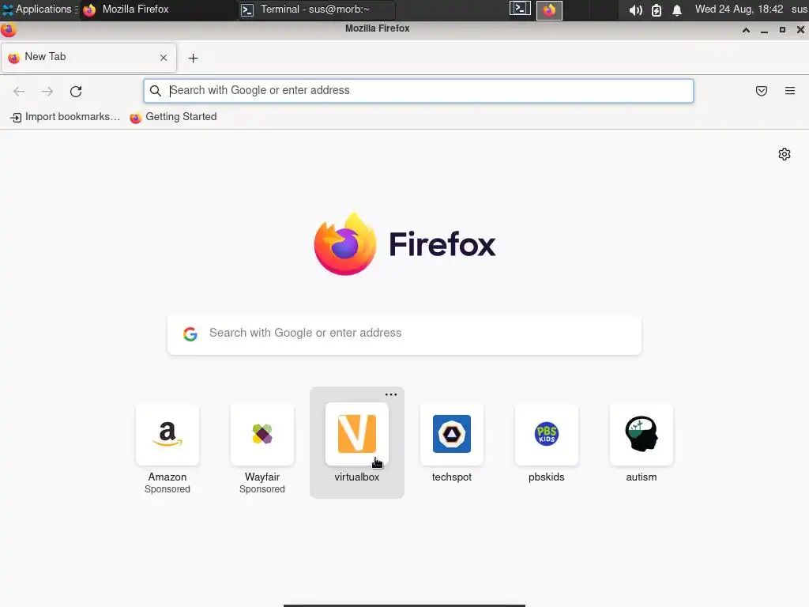The height and width of the screenshot is (607, 809).
Task: Open a new tab with plus button
Action: [x=193, y=58]
